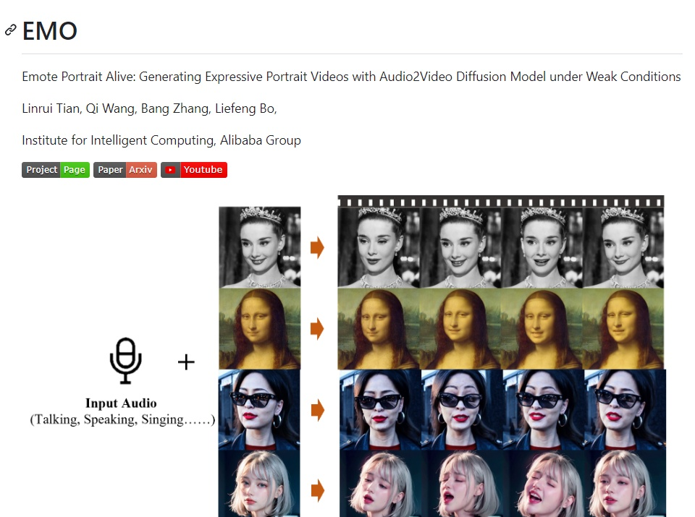Click the last generated Mona Lisa frame
The image size is (695, 517).
(623, 329)
